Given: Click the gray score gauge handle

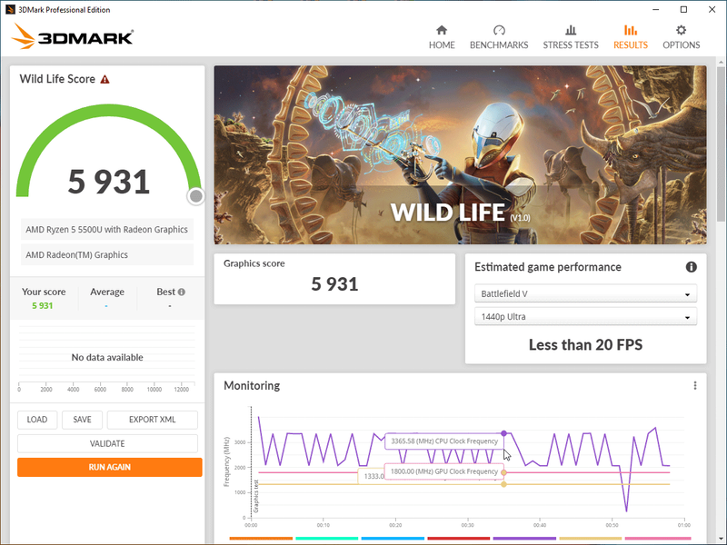Looking at the screenshot, I should 196,196.
